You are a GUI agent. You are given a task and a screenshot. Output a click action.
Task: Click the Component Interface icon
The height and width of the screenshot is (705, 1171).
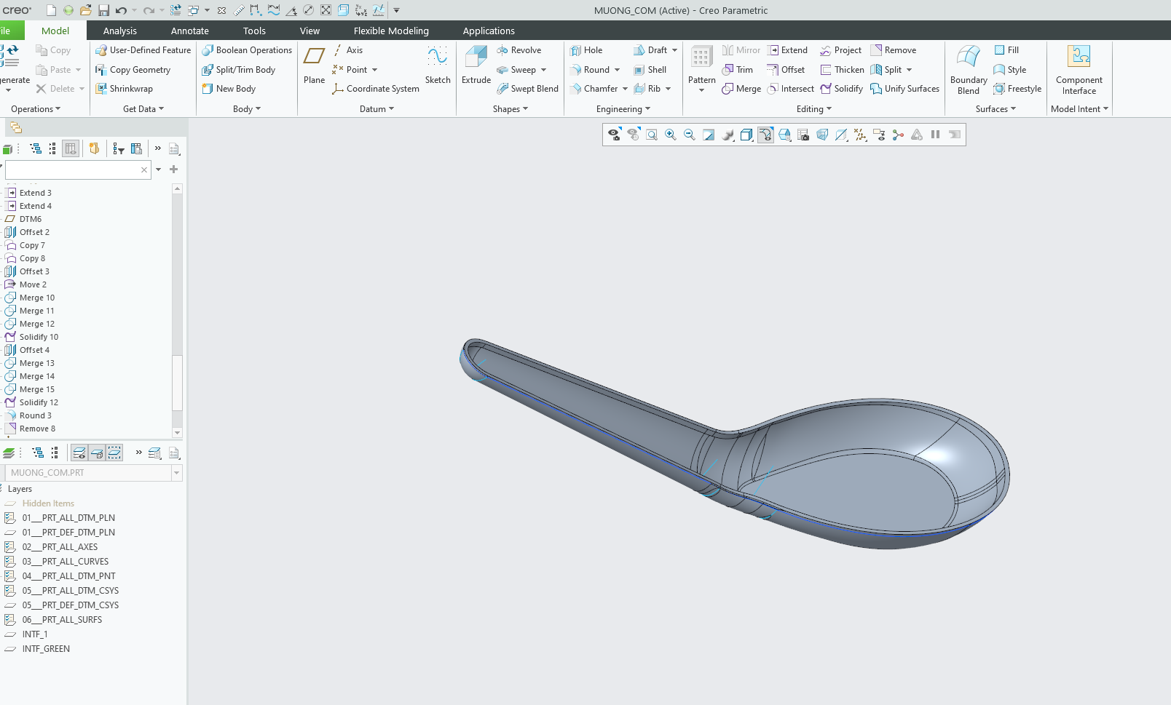[x=1079, y=57]
